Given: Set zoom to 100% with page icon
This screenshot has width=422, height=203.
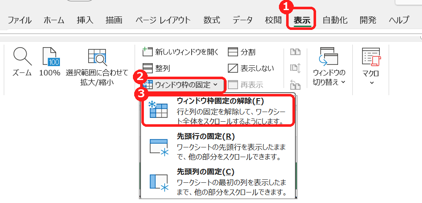Looking at the screenshot, I should coord(51,56).
